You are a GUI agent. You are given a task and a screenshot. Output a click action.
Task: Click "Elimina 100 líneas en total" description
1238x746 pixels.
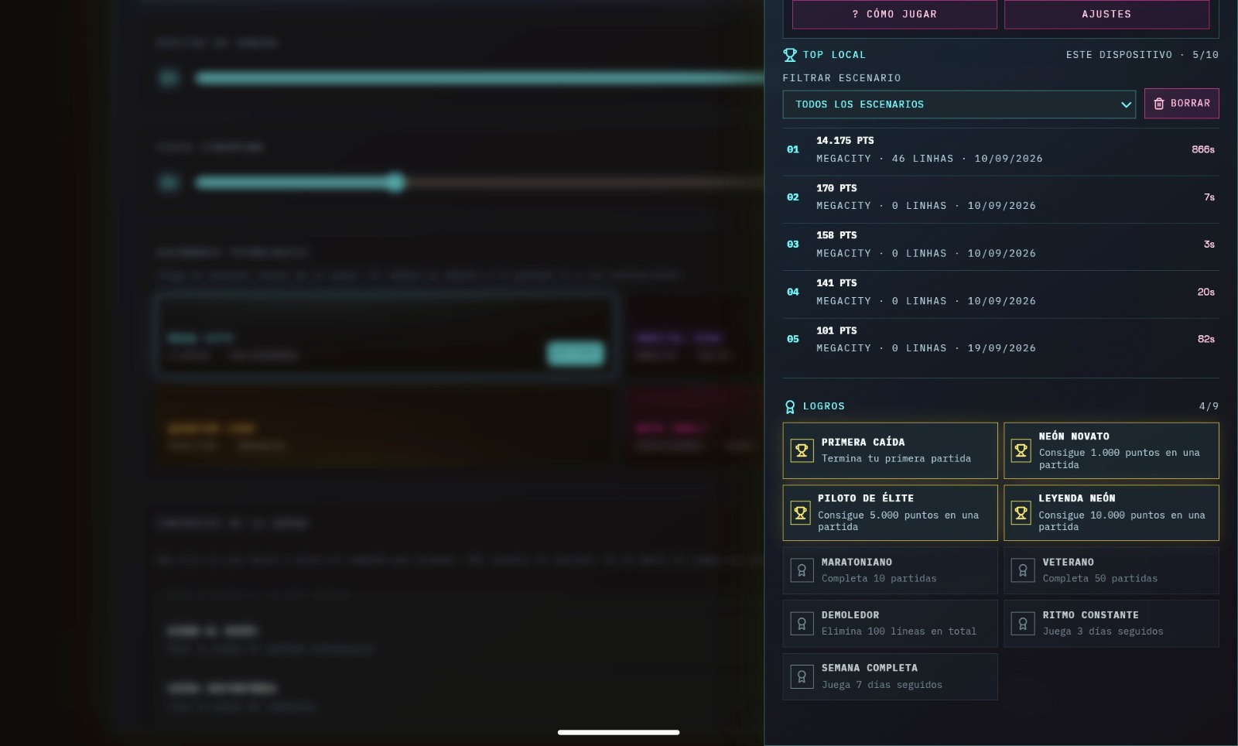899,631
